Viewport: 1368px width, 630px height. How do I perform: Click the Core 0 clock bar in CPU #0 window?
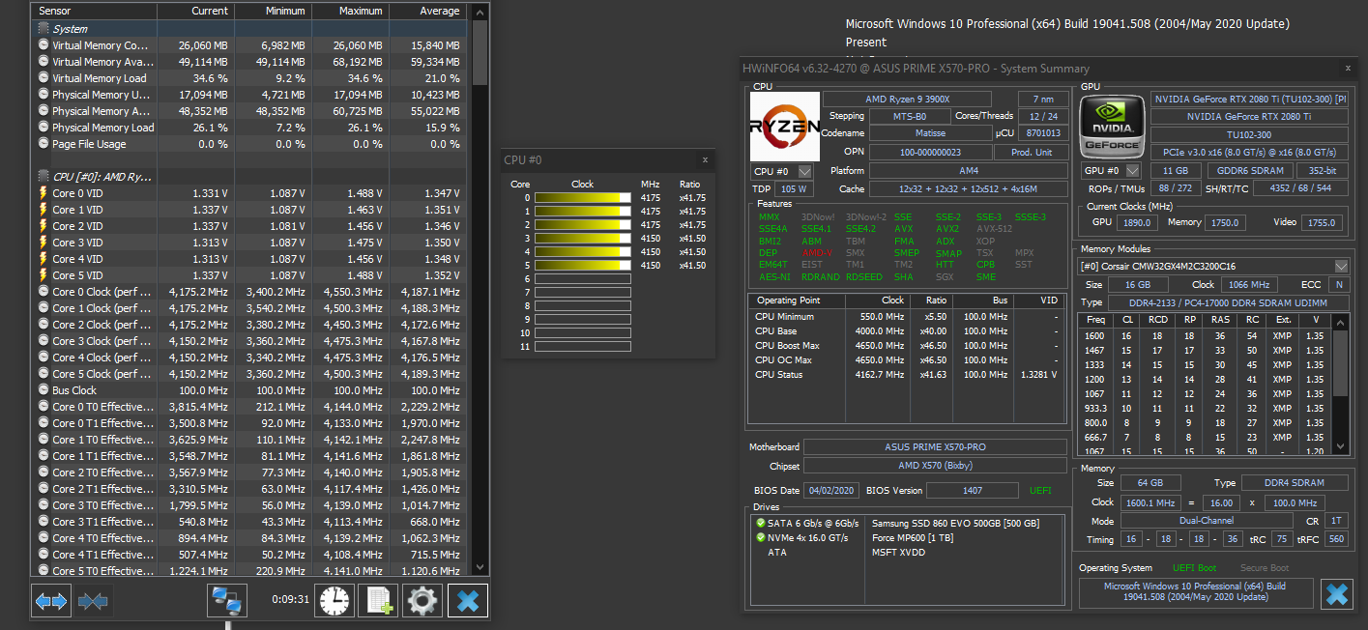coord(582,198)
